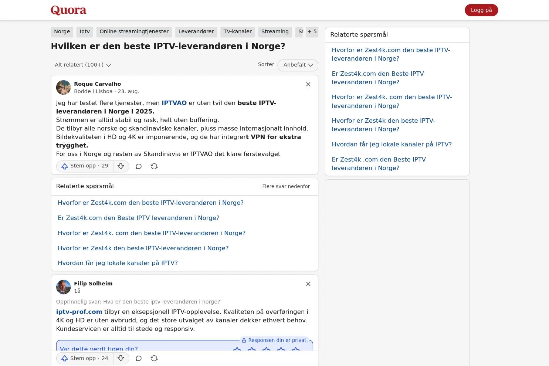Open sidebar link 'Hvorfor er Zest4k den beste'

tap(383, 125)
